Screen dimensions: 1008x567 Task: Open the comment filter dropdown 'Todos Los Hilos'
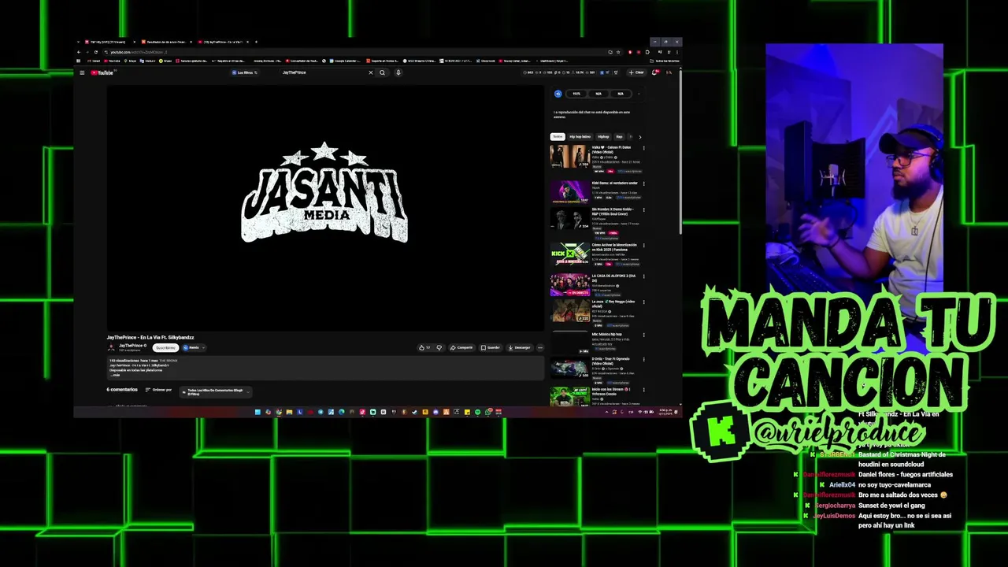click(x=215, y=391)
